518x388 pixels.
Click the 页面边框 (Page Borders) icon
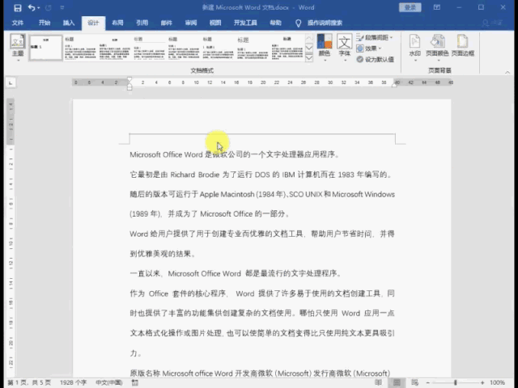pos(463,46)
